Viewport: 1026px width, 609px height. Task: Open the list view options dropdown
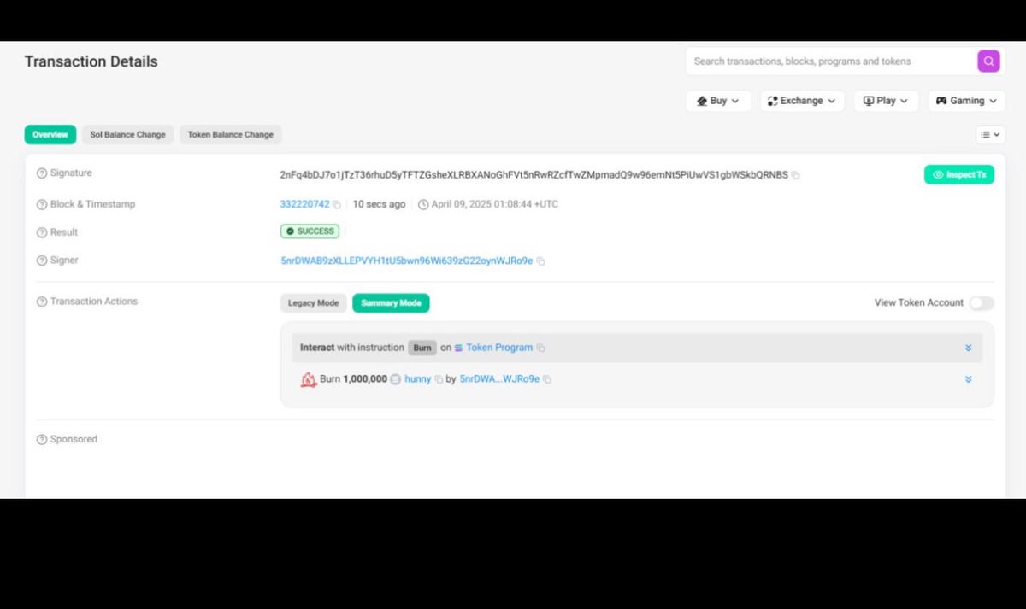(x=991, y=135)
